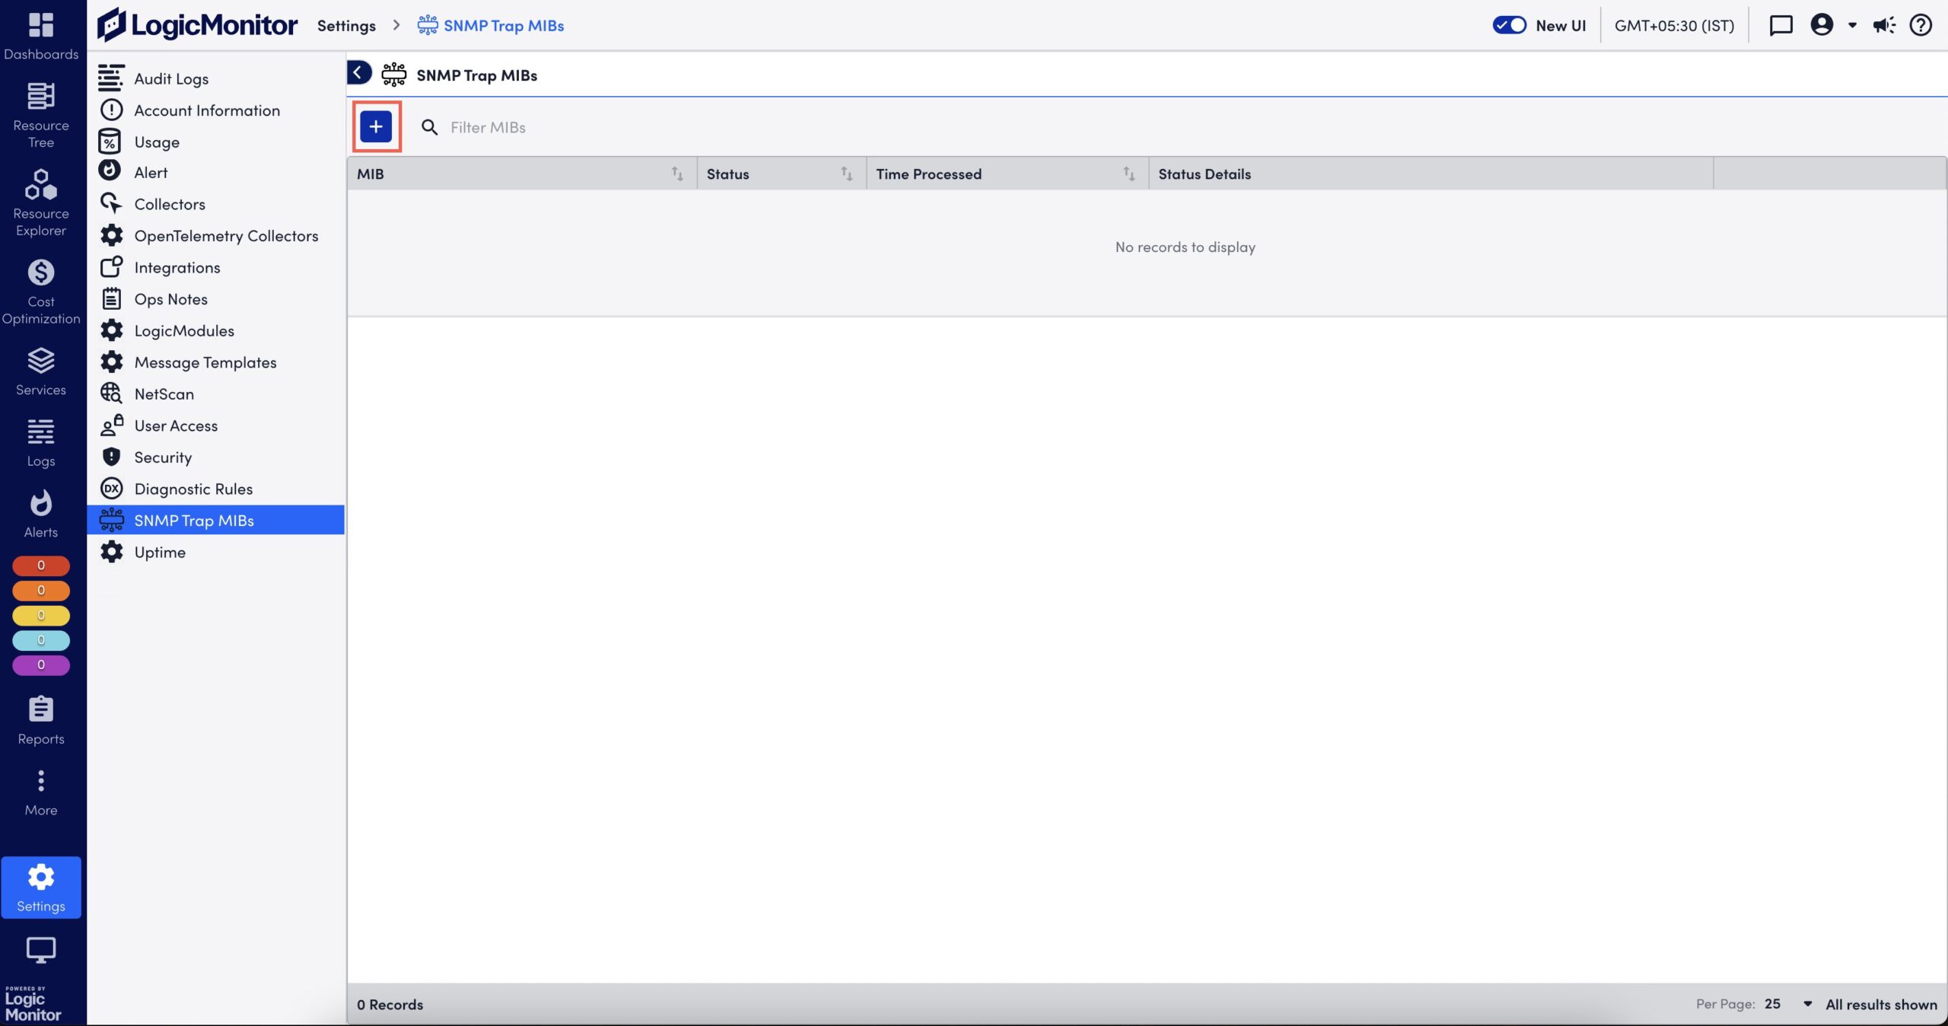Collapse settings menu with back arrow button
The image size is (1948, 1026).
click(358, 73)
